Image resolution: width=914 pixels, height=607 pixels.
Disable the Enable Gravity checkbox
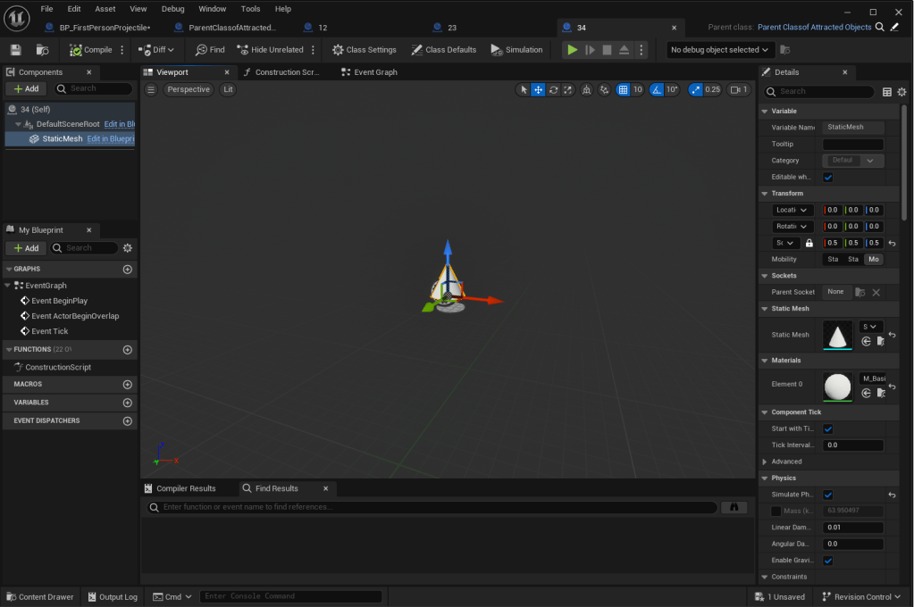pyautogui.click(x=828, y=561)
